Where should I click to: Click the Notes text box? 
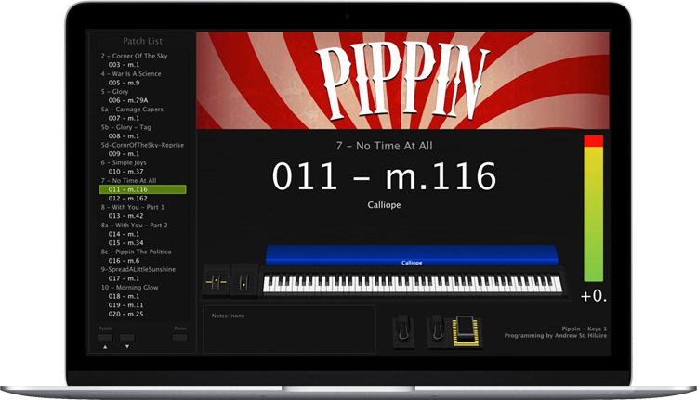pyautogui.click(x=289, y=329)
